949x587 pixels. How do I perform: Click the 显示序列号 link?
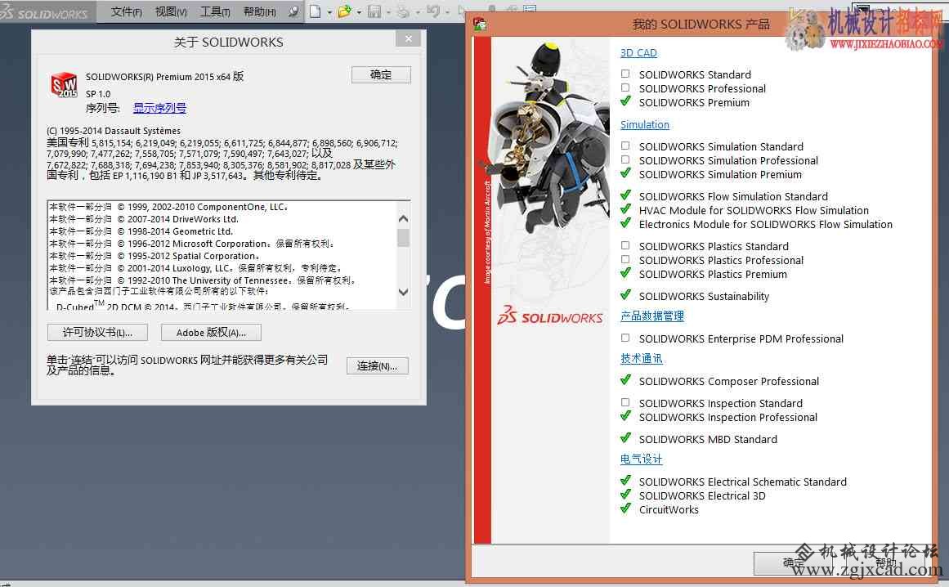159,108
